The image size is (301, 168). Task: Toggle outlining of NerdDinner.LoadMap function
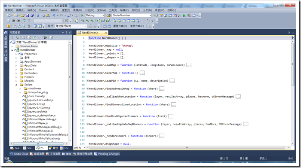[x=87, y=65]
